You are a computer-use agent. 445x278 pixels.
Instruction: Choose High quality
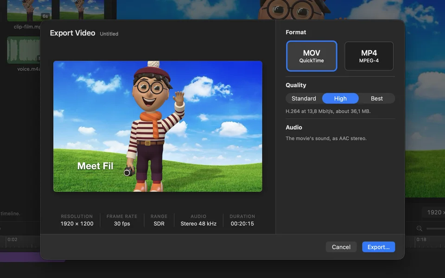pyautogui.click(x=340, y=98)
